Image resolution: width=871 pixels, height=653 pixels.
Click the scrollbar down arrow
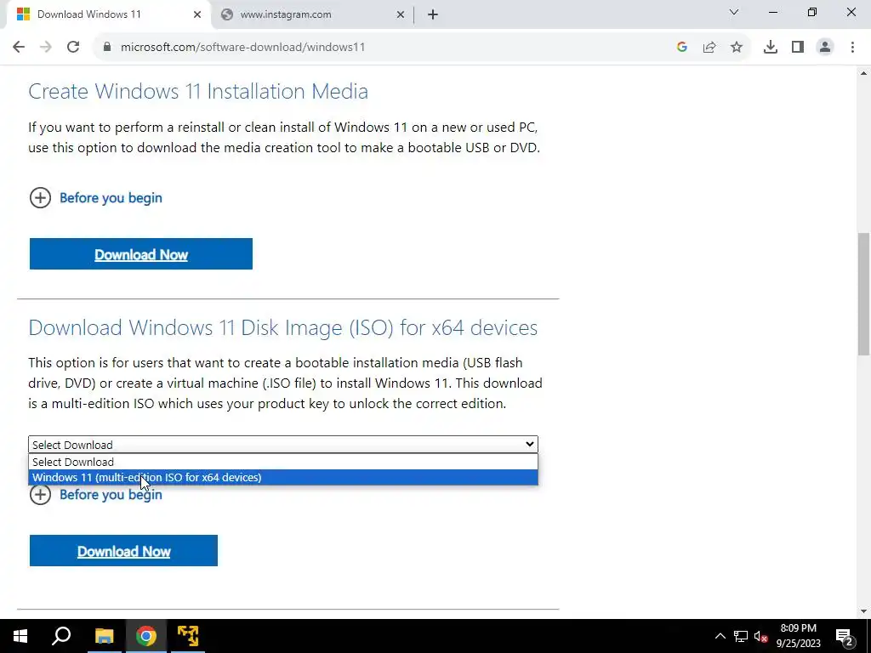(x=864, y=612)
